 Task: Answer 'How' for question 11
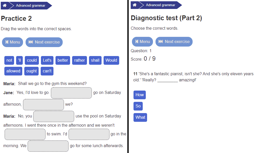point(140,95)
